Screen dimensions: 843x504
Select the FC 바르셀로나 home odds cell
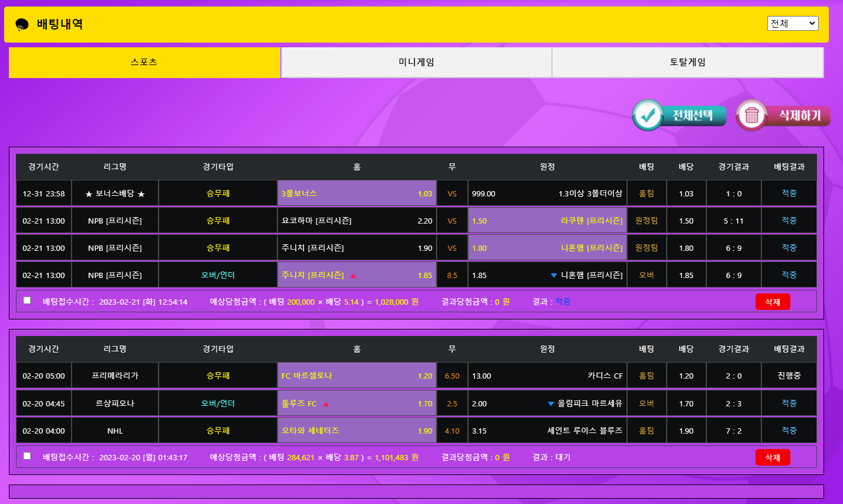point(357,376)
